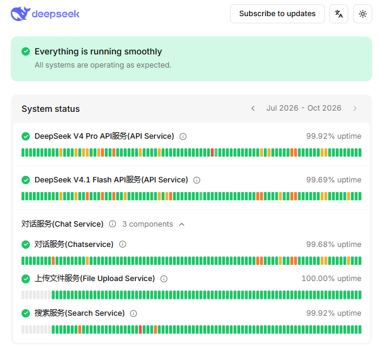The width and height of the screenshot is (380, 351).
Task: Collapse the 3 components chevron
Action: pos(182,224)
